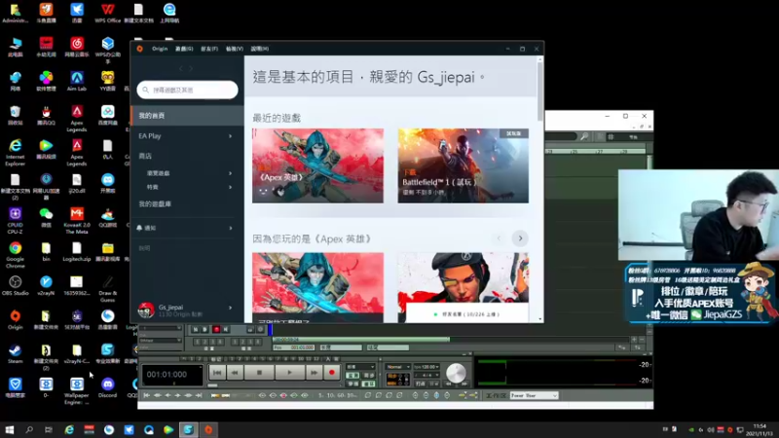The image size is (779, 438).
Task: Expand 特賣 submenu arrow
Action: (x=230, y=187)
